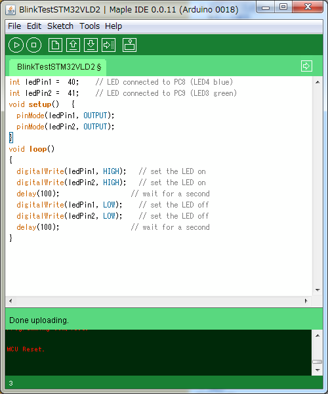Select the BlinkTestSTM32VLD2 tab
The width and height of the screenshot is (328, 394).
(58, 67)
